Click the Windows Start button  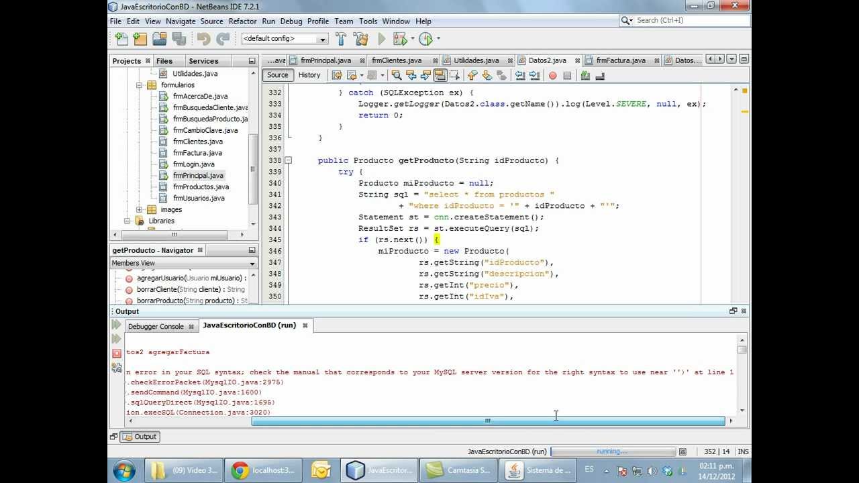click(x=125, y=470)
